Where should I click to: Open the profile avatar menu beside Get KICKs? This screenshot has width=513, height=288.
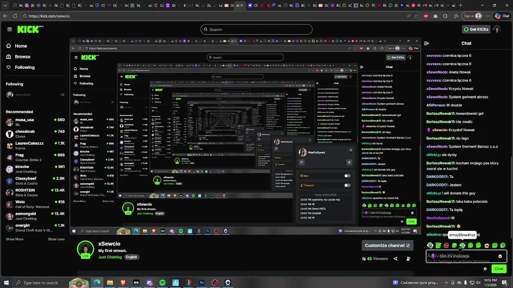tap(497, 30)
